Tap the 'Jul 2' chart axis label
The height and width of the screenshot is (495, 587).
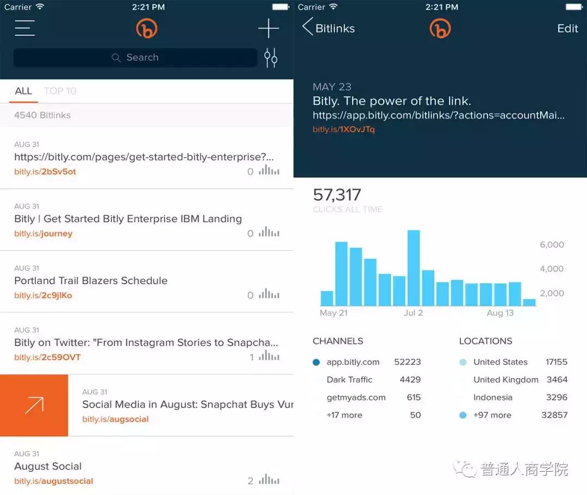click(413, 313)
